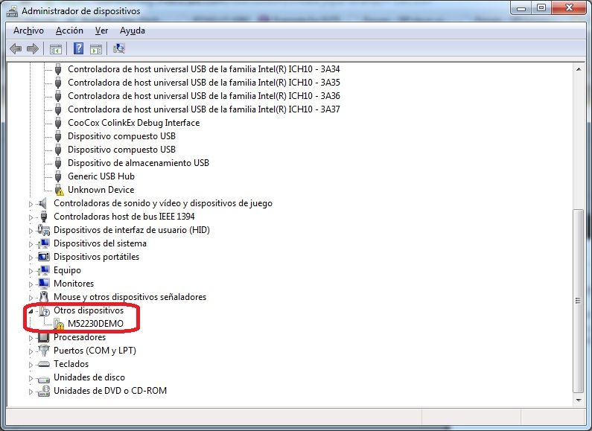Click the Puertos (COM y LPT) icon
The image size is (592, 431).
point(44,351)
